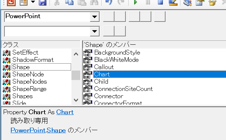Click the toolbar drag handle grip

click(4, 3)
